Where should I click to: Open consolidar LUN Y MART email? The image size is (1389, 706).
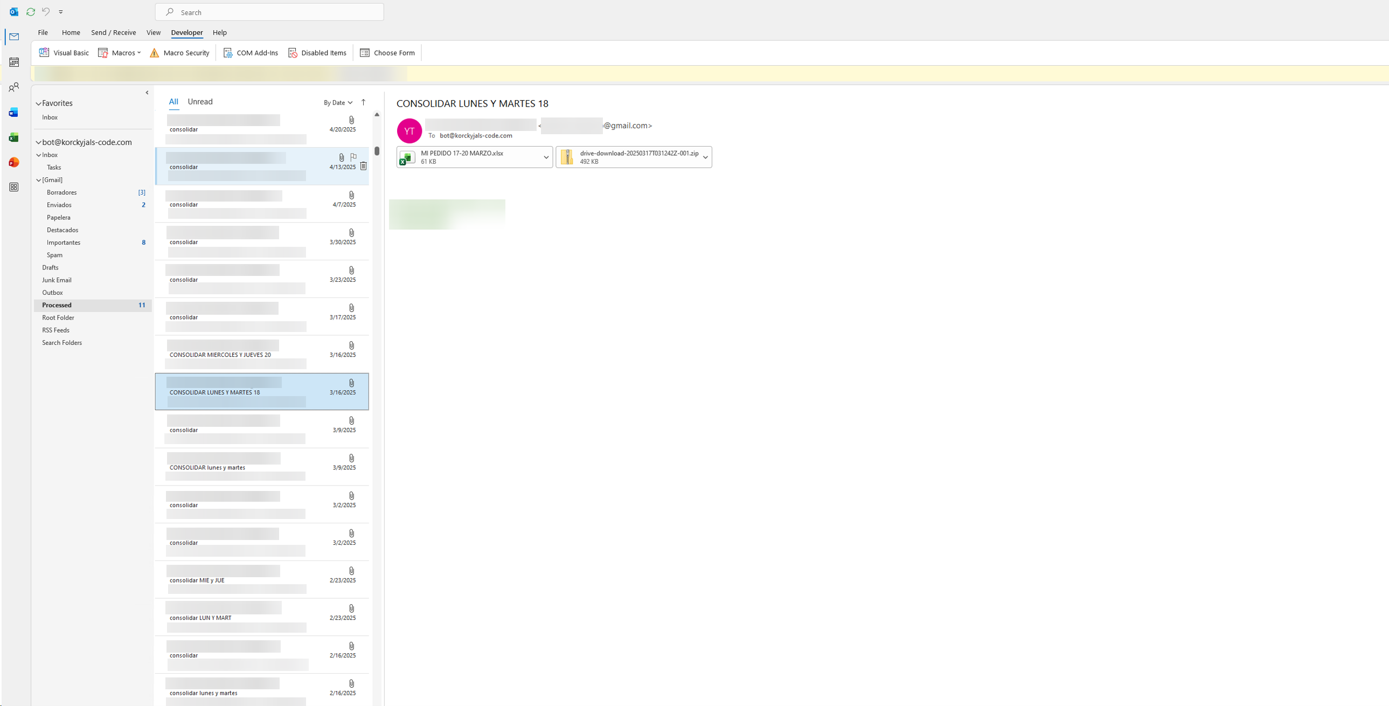(262, 617)
